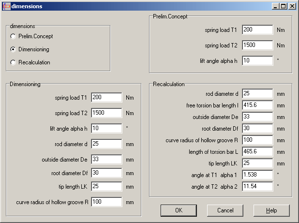
Task: Select the Dimensioning radio option
Action: point(13,49)
